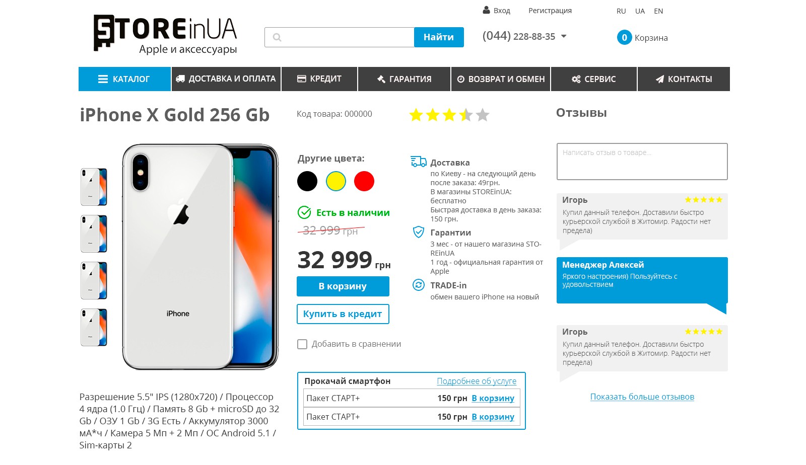Expand the phone number dropdown arrow
806x465 pixels.
pos(564,36)
